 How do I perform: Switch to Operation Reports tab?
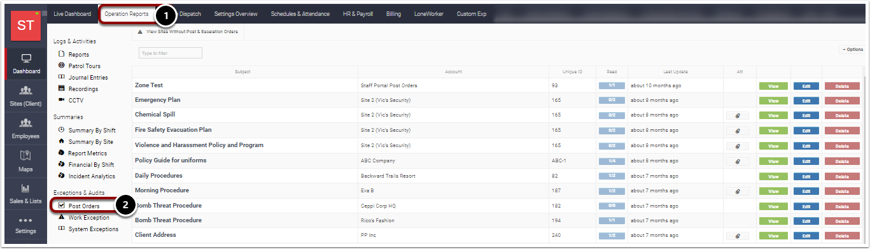[x=127, y=13]
